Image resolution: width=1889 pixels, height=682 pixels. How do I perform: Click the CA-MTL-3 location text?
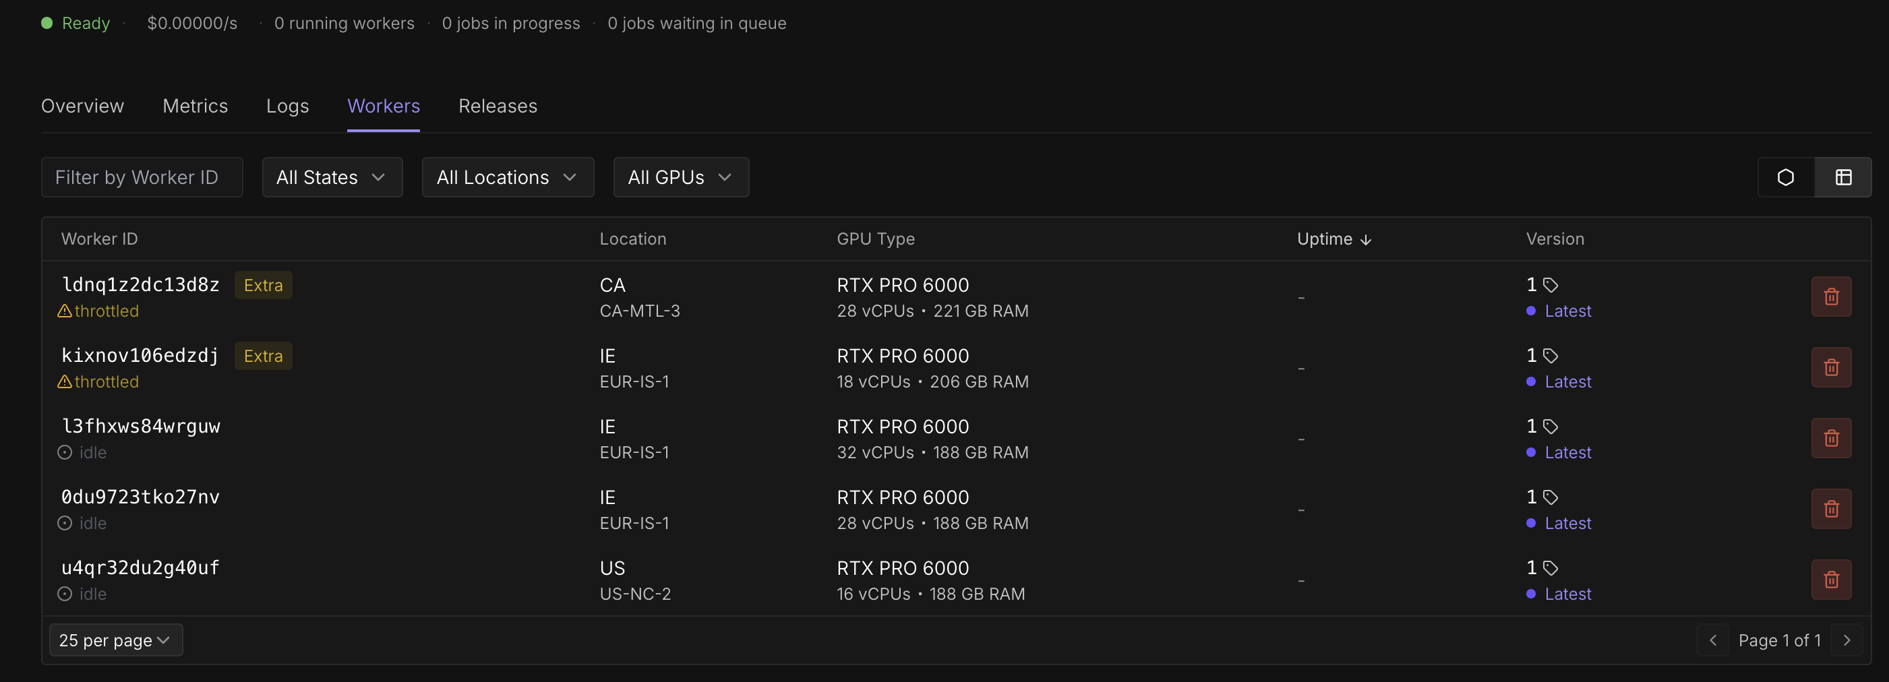640,311
